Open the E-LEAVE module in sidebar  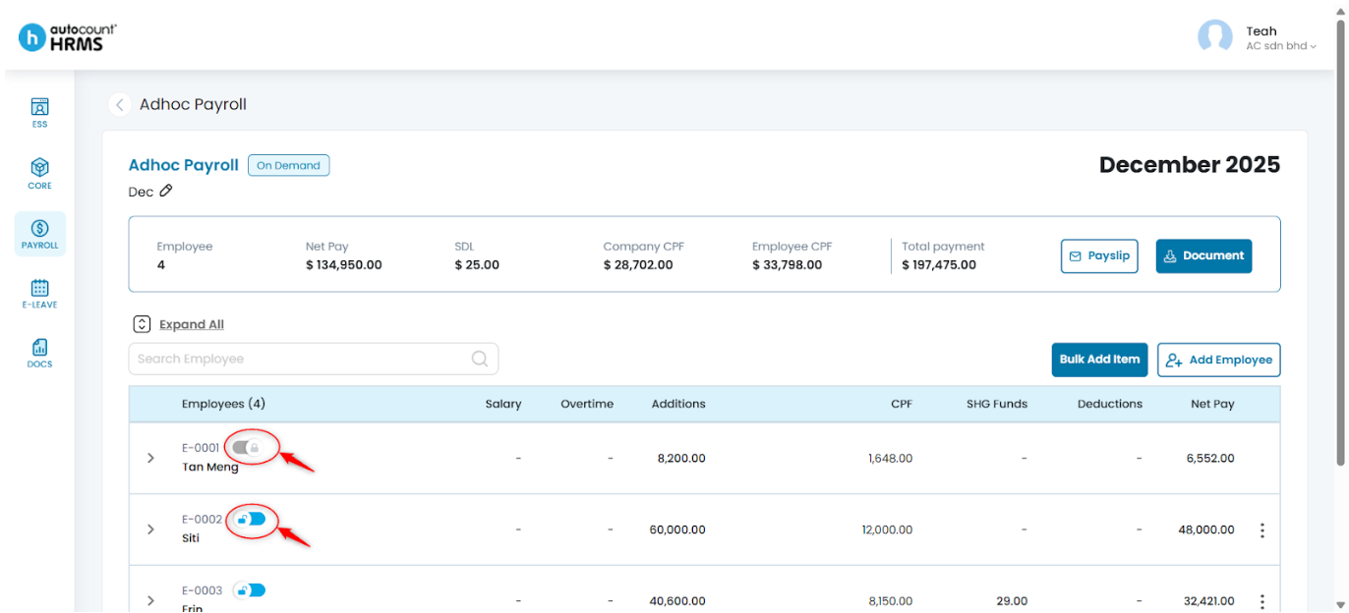[39, 293]
